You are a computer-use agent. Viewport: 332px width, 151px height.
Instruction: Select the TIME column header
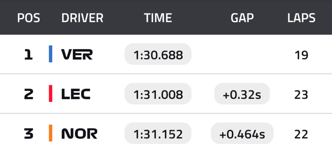pyautogui.click(x=158, y=18)
